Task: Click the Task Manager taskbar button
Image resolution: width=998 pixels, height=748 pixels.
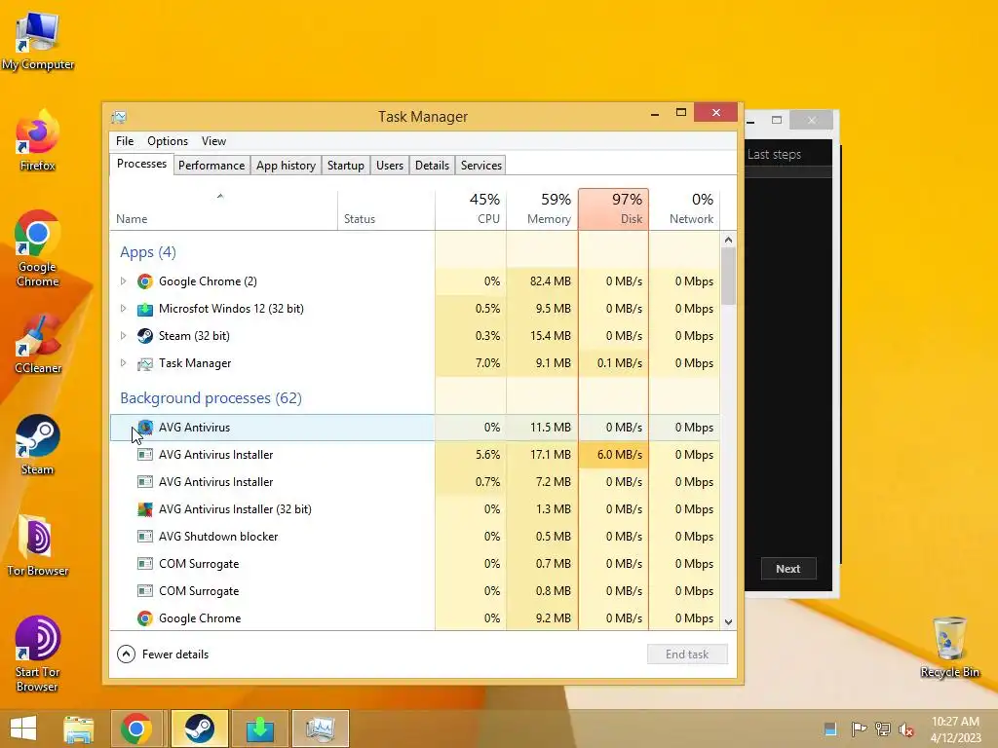Action: click(x=320, y=729)
